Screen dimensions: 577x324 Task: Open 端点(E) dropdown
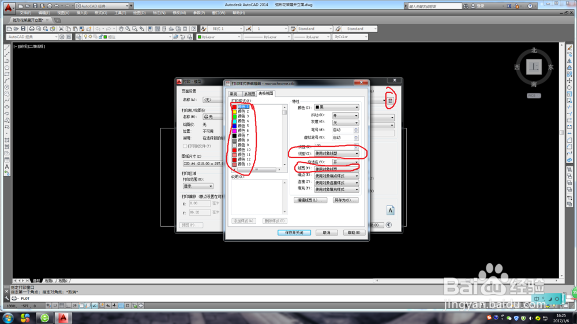pos(336,176)
